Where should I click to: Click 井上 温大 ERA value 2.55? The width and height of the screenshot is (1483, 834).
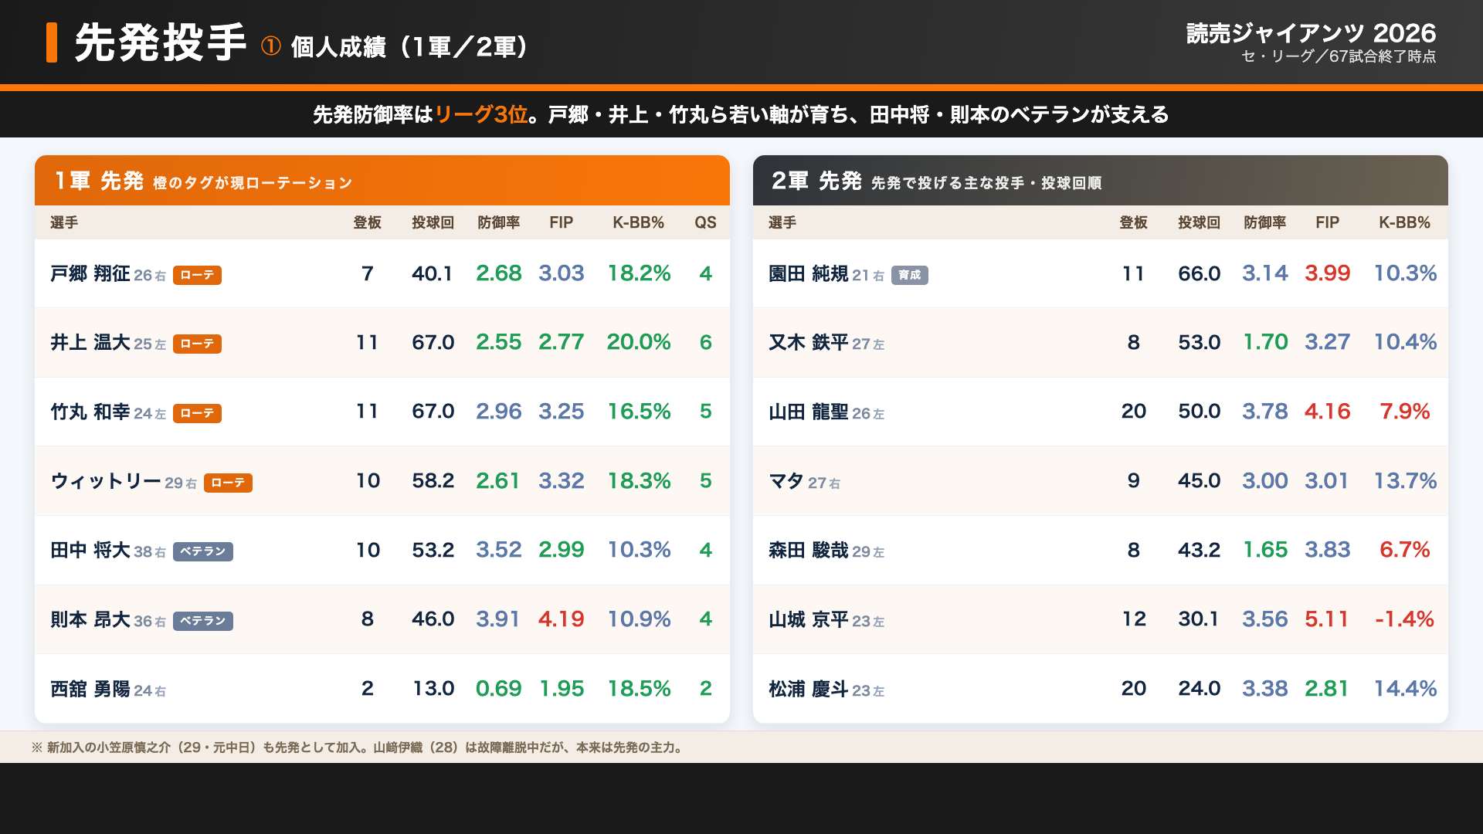coord(498,342)
